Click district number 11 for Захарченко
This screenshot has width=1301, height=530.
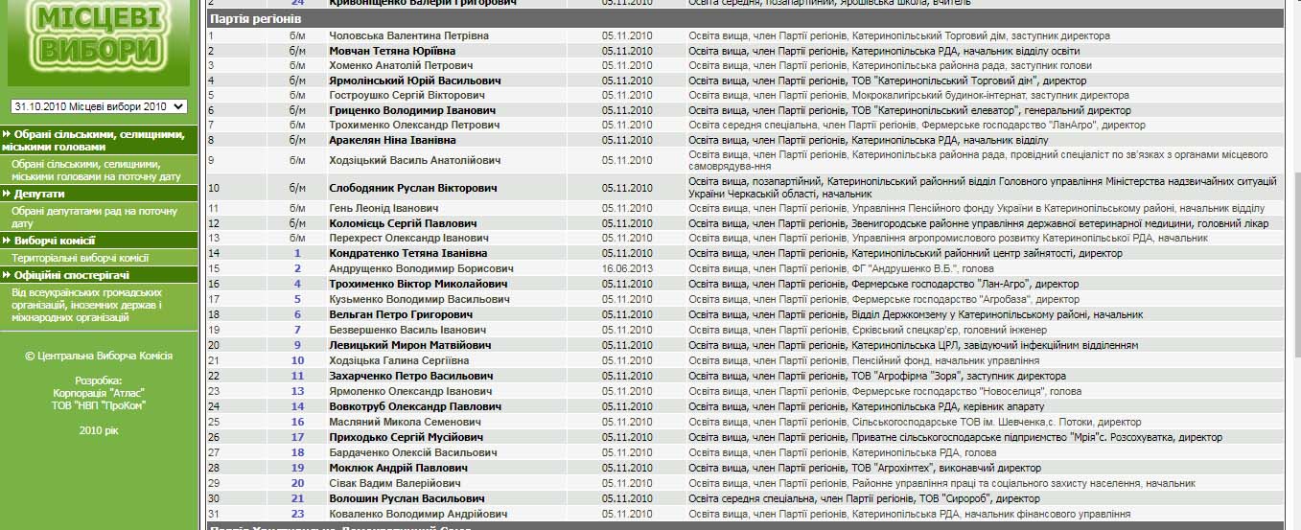(x=297, y=376)
